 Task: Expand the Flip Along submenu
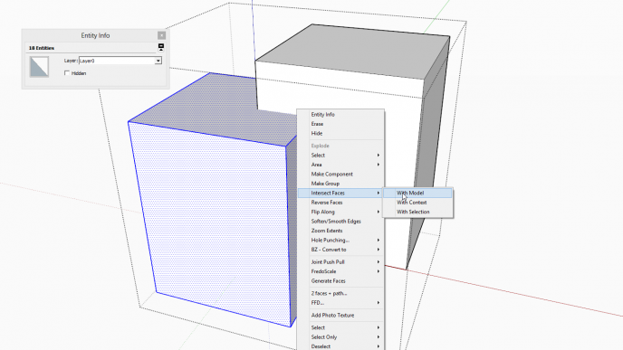tap(340, 212)
